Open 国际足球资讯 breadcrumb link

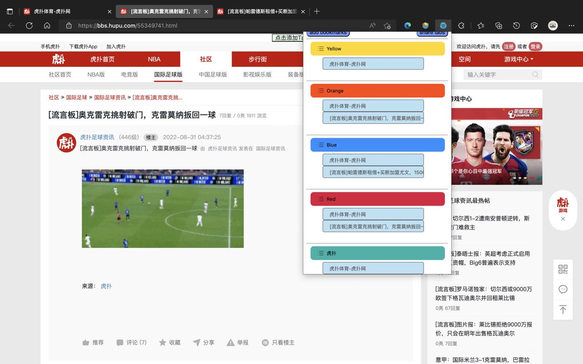point(110,97)
